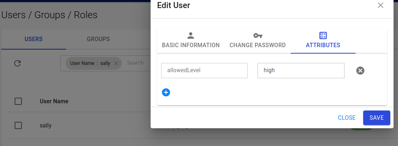This screenshot has height=146, width=398.
Task: Click the User Name column header
Action: coord(54,101)
